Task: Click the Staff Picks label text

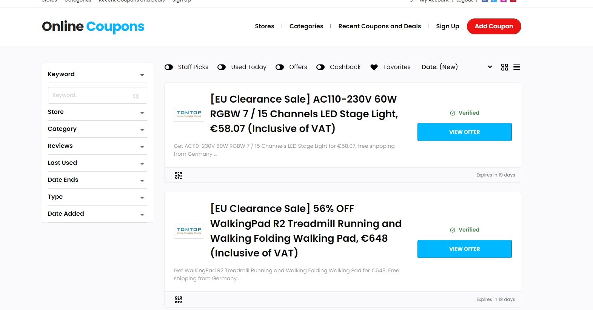Action: (193, 67)
